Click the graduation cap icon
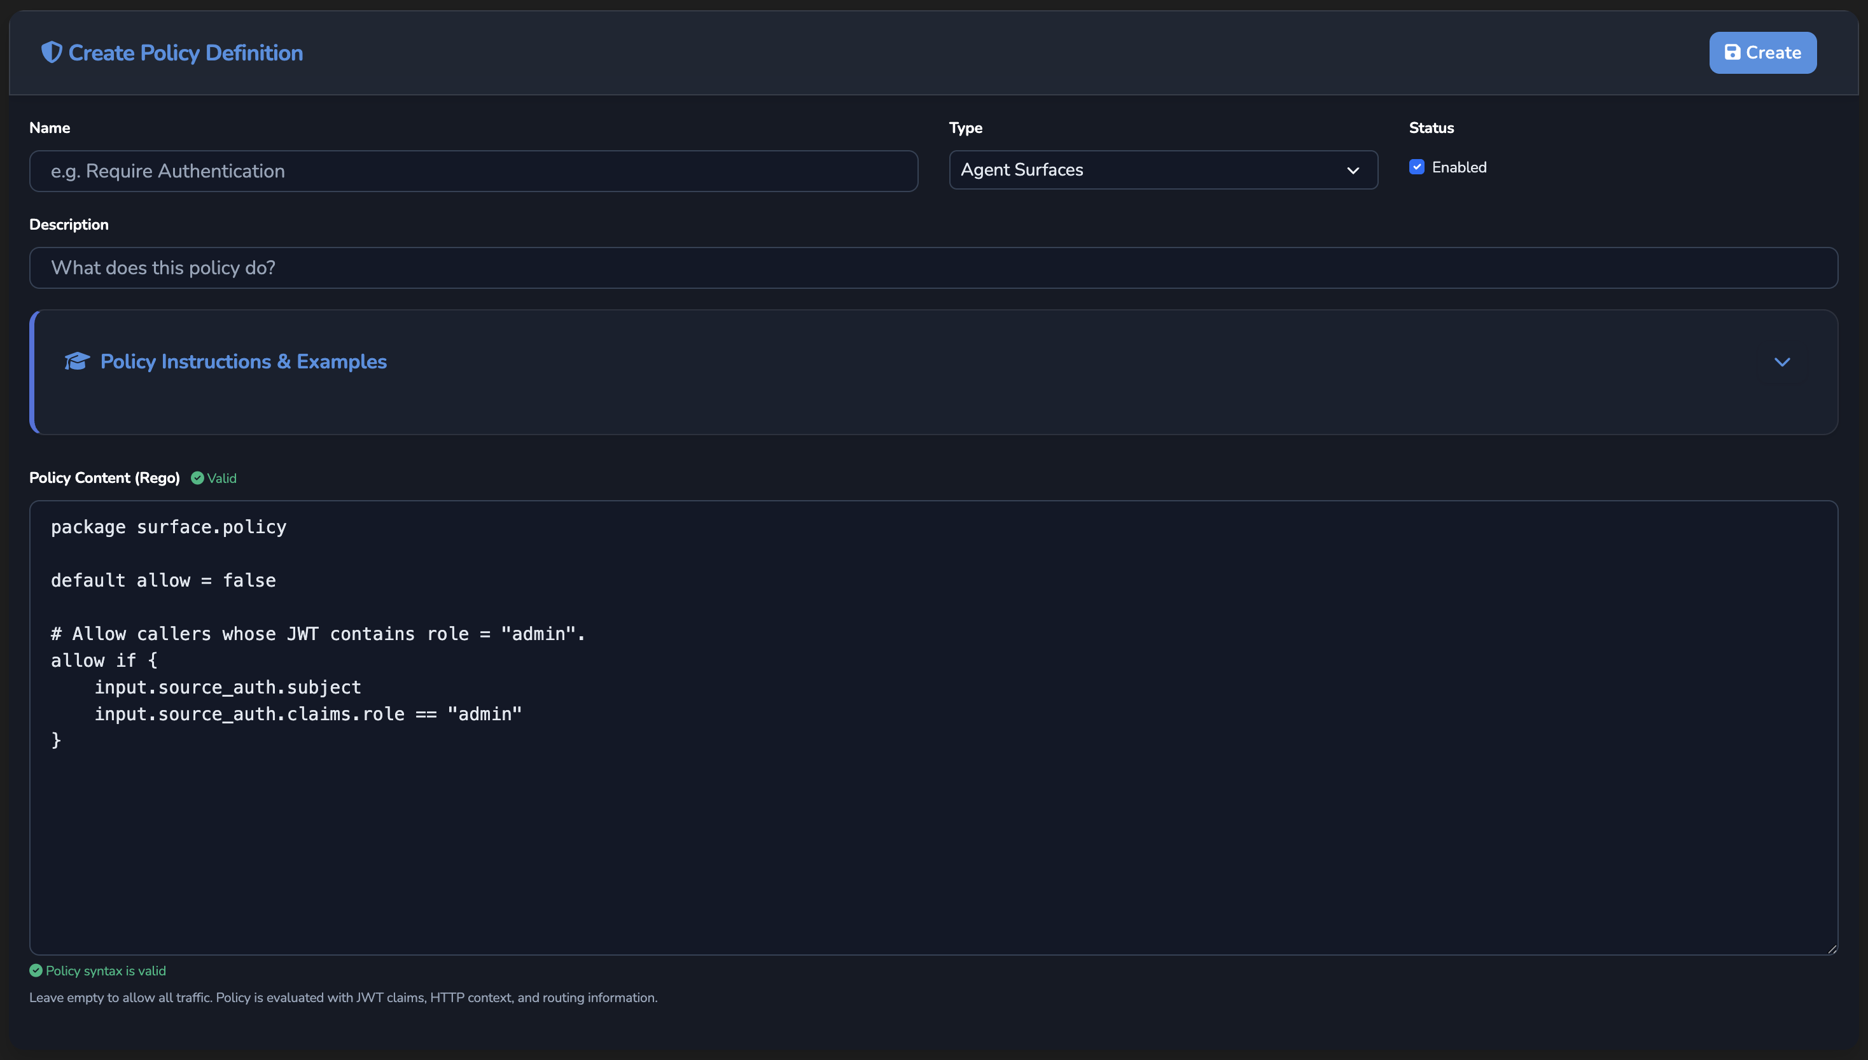1868x1060 pixels. click(77, 361)
